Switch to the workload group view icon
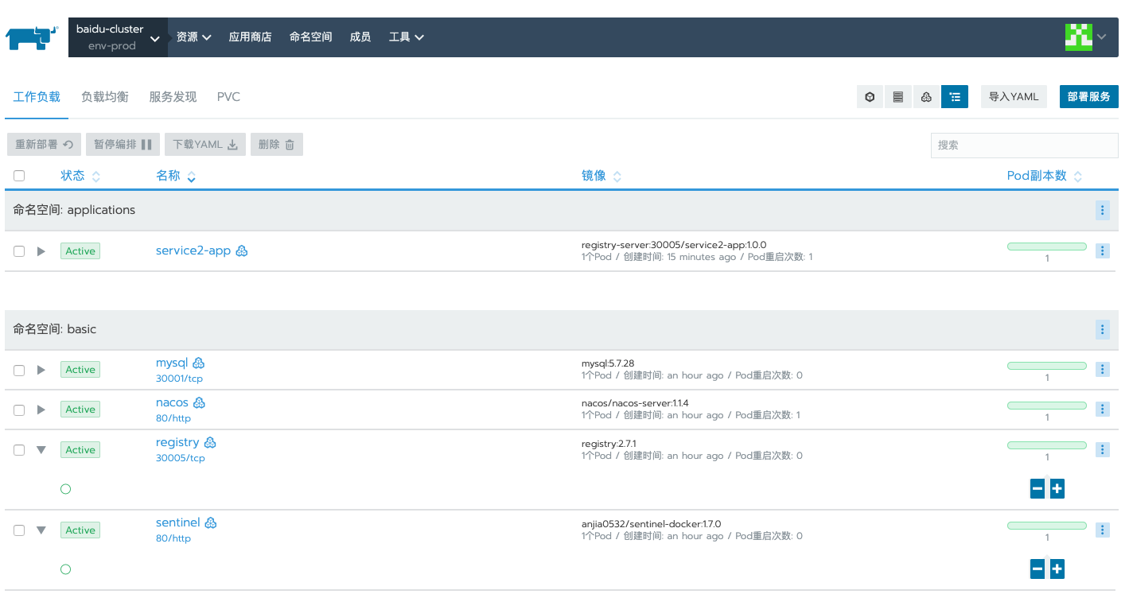 [926, 97]
